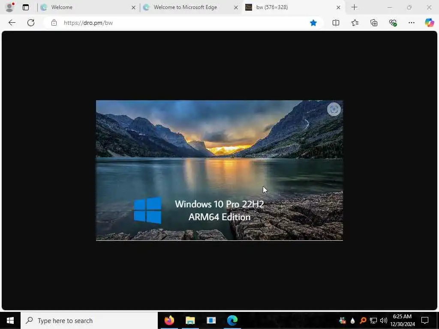Open a new tab with plus button
Screen dimensions: 439x329
tap(355, 7)
